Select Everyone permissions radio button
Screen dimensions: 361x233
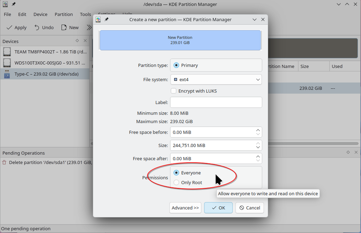[x=176, y=173]
